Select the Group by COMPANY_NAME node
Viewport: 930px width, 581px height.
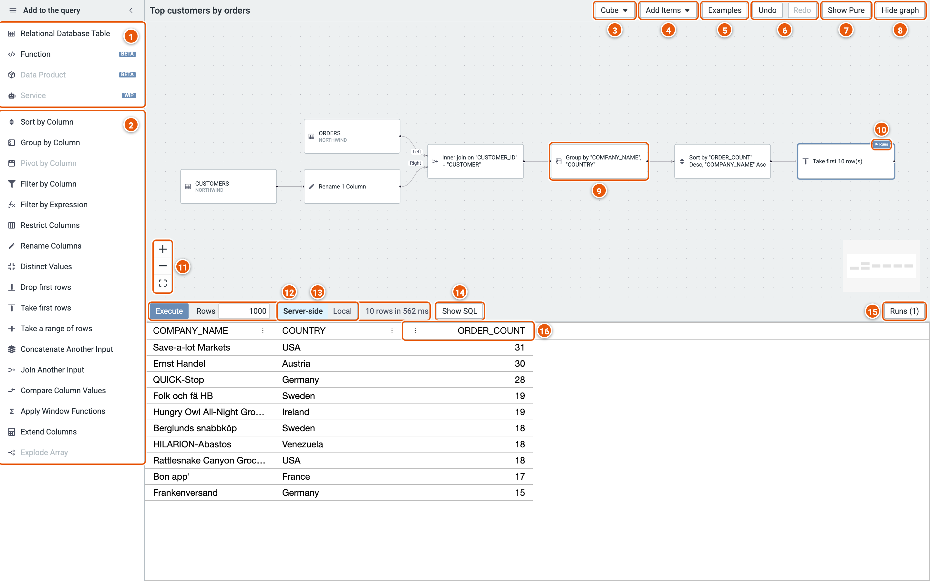(x=599, y=161)
